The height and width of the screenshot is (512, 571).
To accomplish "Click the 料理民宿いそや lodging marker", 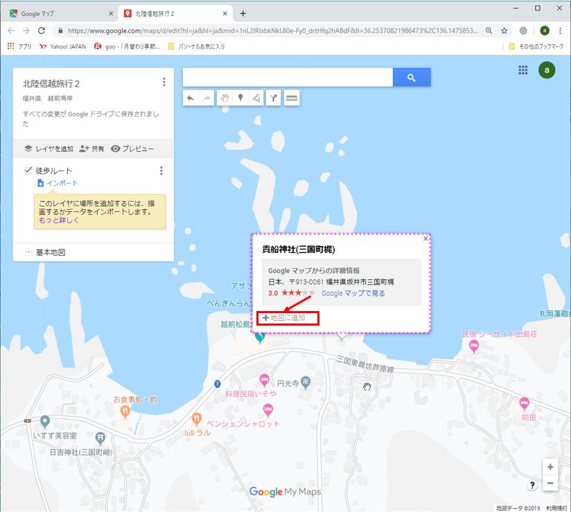I will click(265, 380).
